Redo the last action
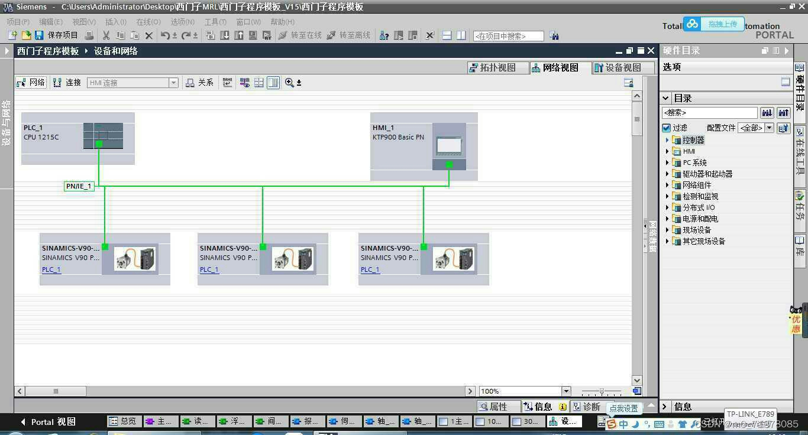Image resolution: width=808 pixels, height=435 pixels. [x=186, y=35]
